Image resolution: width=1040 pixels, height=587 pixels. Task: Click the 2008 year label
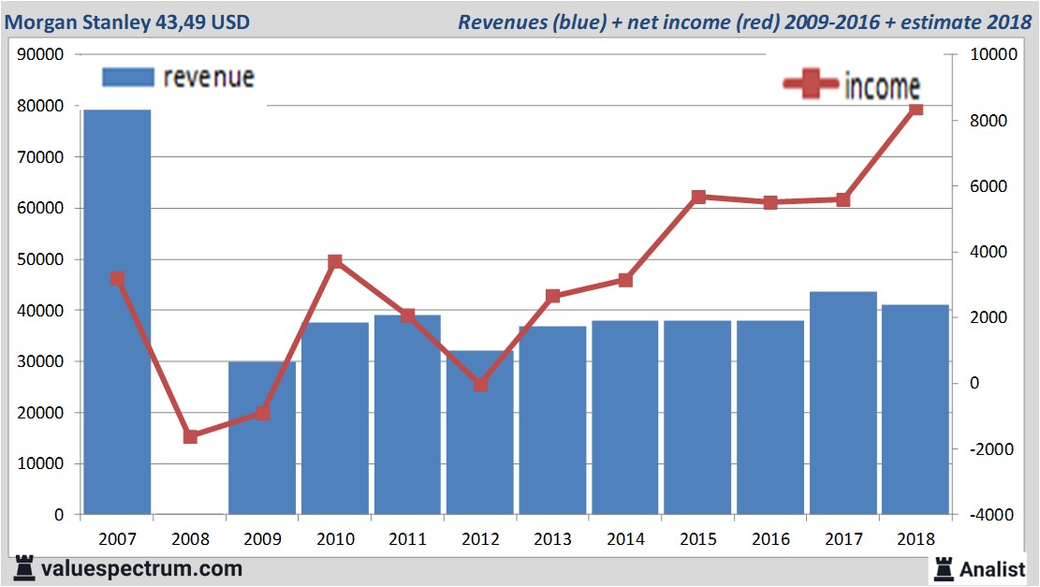tap(190, 538)
